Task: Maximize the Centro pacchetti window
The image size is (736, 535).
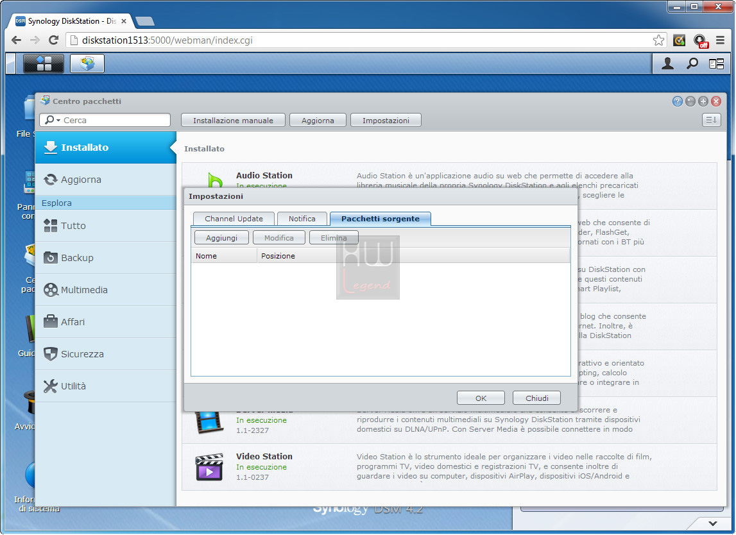Action: (703, 101)
